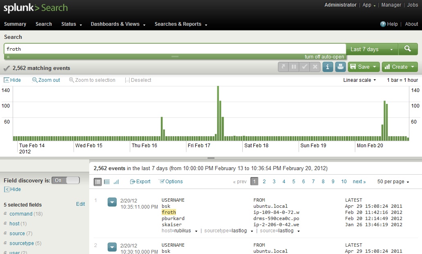
Task: Open the Last 7 days time range picker
Action: pyautogui.click(x=368, y=49)
